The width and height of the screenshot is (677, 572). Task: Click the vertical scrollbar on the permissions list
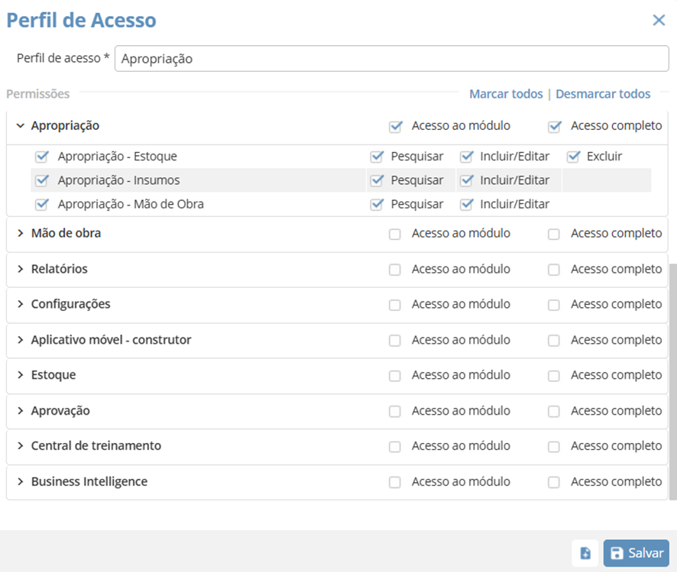pyautogui.click(x=673, y=382)
